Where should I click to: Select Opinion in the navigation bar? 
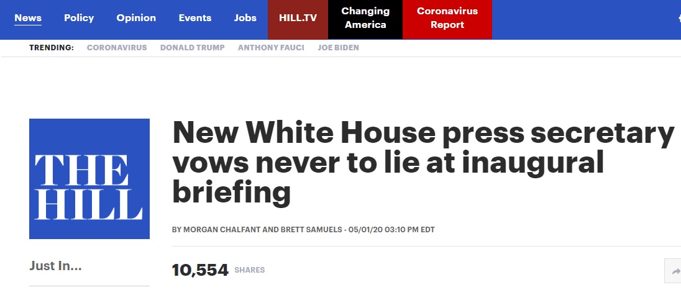(x=136, y=18)
